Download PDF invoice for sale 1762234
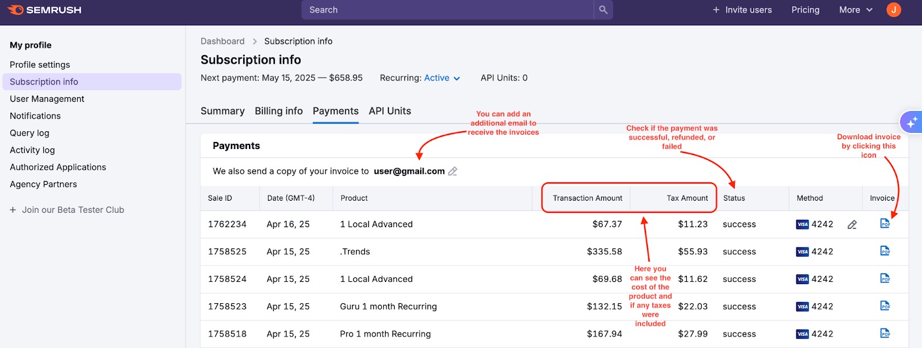 click(885, 224)
